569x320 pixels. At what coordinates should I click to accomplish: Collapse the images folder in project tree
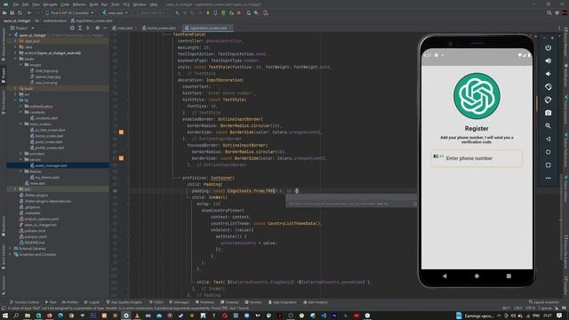click(20, 65)
